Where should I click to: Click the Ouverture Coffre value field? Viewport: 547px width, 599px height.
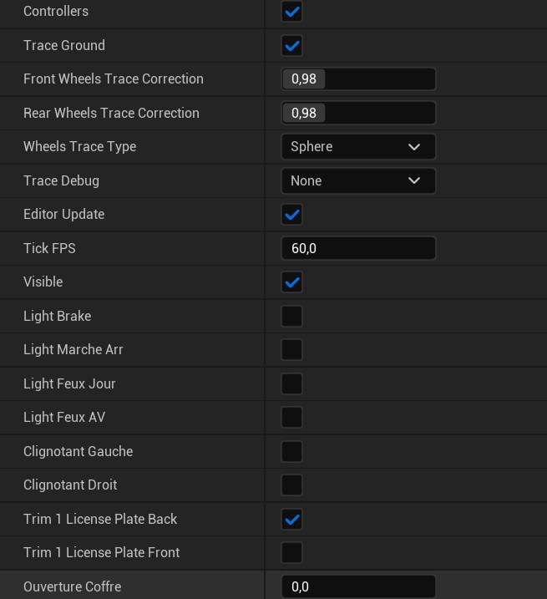point(358,587)
